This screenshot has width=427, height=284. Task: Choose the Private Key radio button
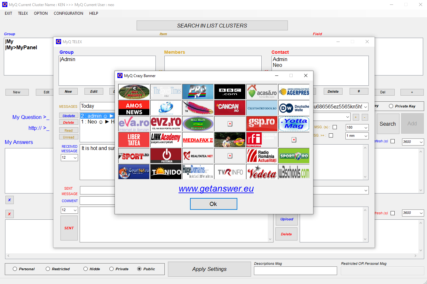pos(391,106)
